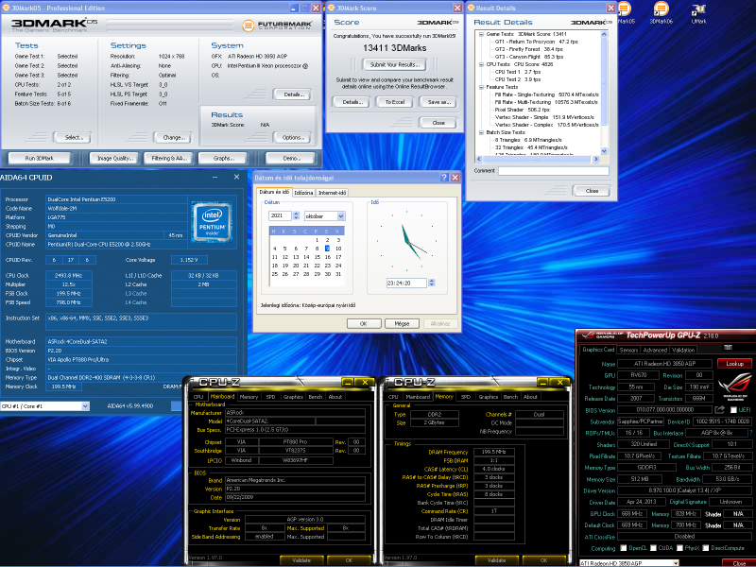Switch to the Internet-idő tab
The width and height of the screenshot is (756, 567).
[333, 193]
